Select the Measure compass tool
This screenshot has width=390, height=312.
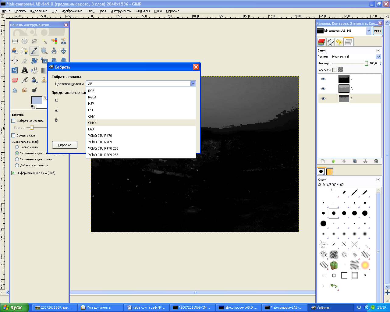coord(54,51)
